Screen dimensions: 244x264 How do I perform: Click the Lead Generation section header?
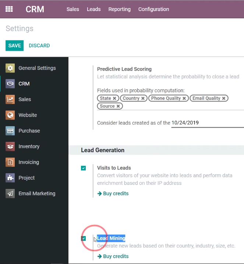103,150
